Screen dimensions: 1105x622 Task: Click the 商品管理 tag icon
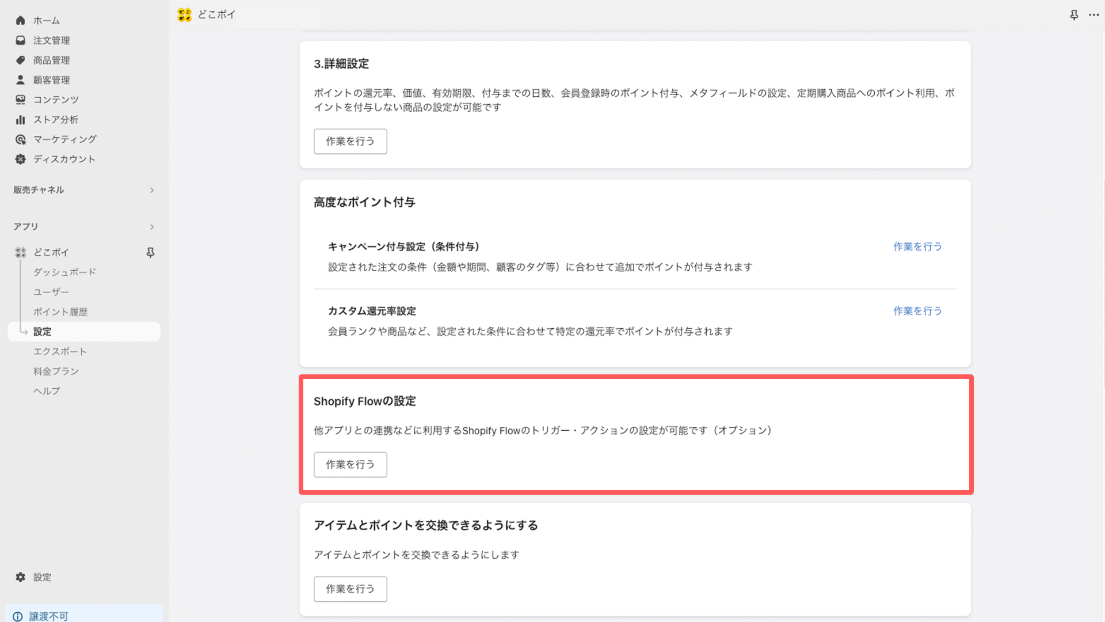pyautogui.click(x=21, y=60)
